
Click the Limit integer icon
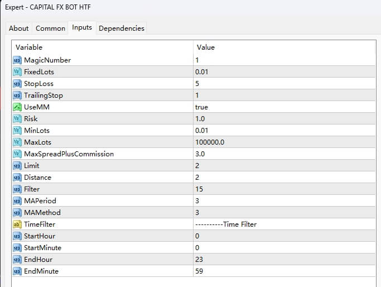point(17,166)
